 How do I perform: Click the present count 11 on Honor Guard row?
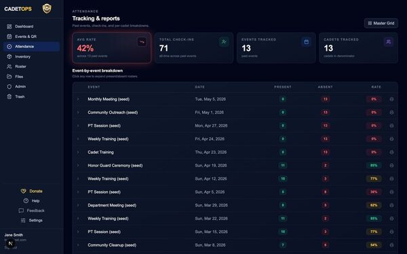(283, 165)
